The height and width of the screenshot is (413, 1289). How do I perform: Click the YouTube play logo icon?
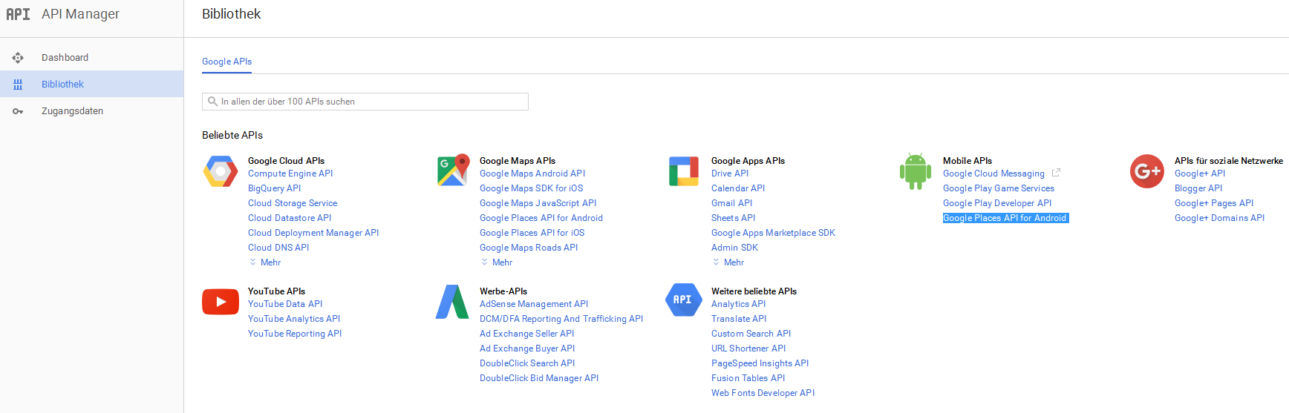click(x=221, y=302)
